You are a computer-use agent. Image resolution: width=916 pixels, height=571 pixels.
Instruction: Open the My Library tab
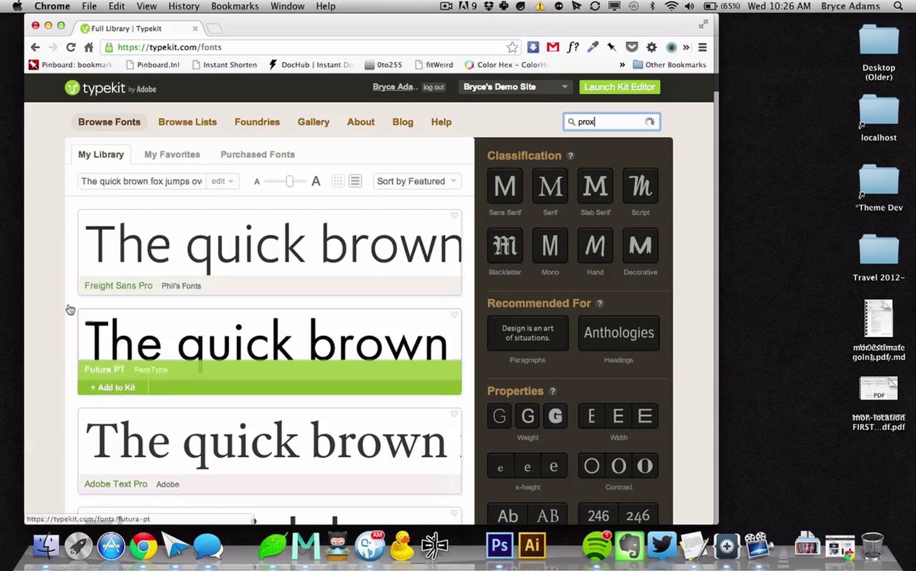coord(101,155)
